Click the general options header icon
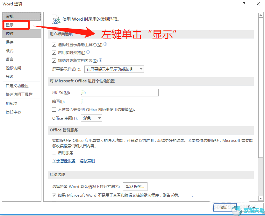The height and width of the screenshot is (216, 265). (x=56, y=19)
